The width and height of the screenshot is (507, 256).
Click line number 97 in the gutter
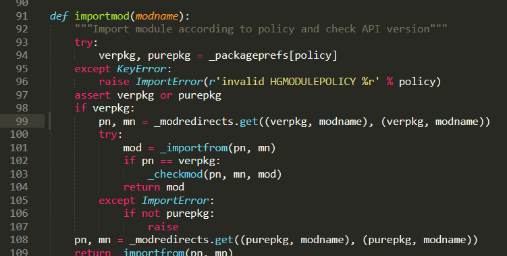click(x=22, y=95)
